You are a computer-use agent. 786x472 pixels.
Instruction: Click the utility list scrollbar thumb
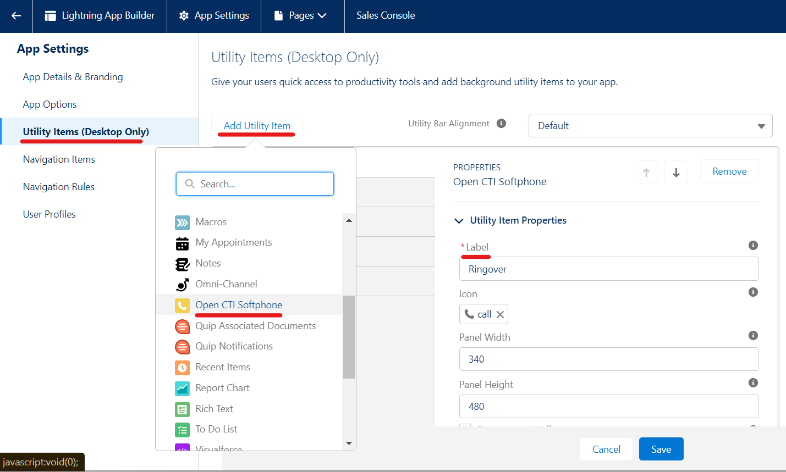click(x=349, y=337)
